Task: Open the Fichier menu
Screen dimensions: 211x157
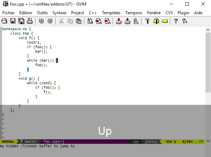Action: (x=9, y=13)
